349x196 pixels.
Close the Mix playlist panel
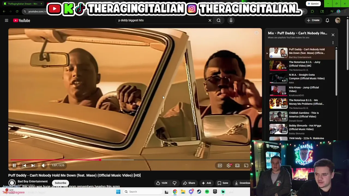click(333, 35)
